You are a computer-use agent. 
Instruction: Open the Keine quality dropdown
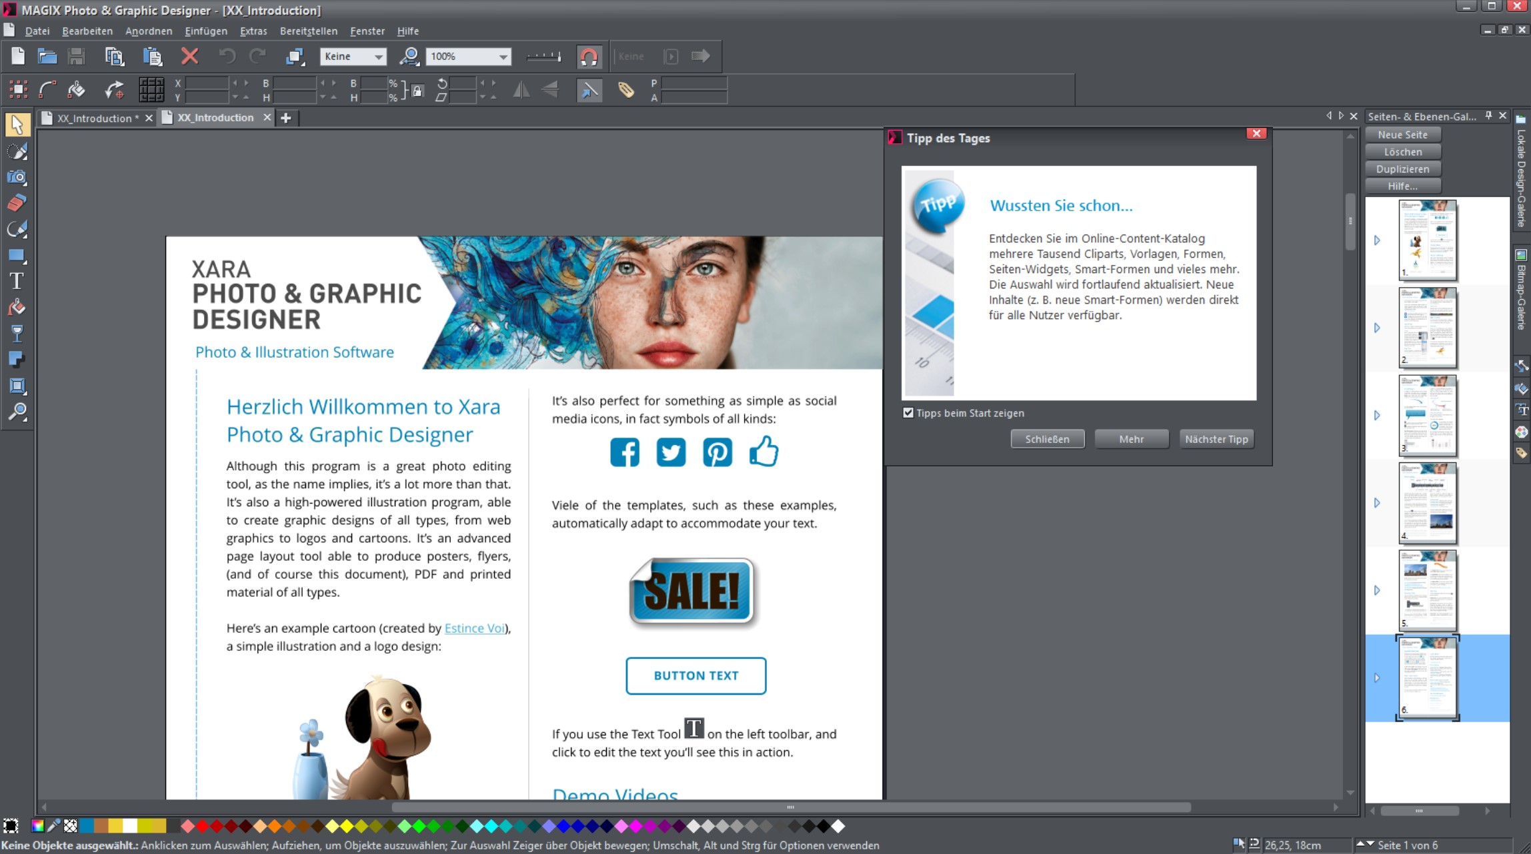point(353,57)
